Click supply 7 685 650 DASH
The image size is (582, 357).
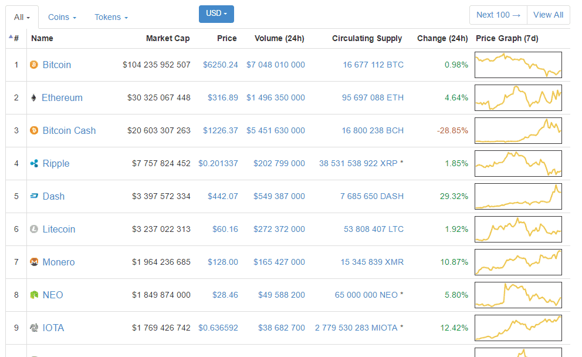pyautogui.click(x=372, y=196)
